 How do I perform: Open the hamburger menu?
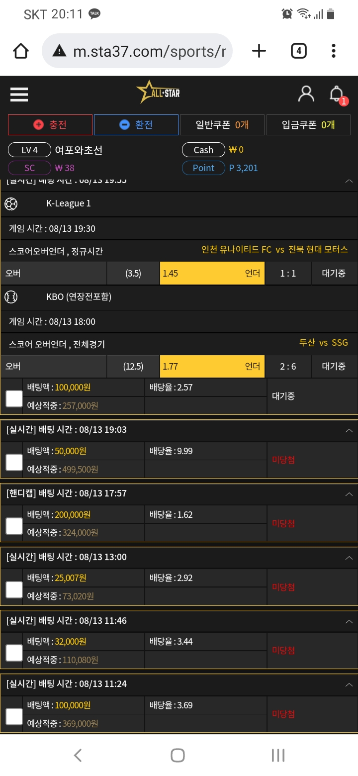point(19,94)
